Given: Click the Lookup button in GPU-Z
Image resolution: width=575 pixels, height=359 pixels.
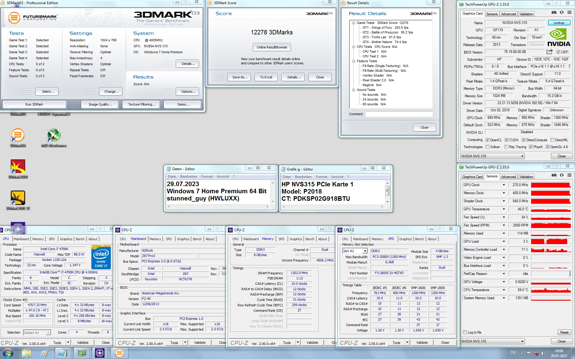Looking at the screenshot, I should click(x=559, y=23).
